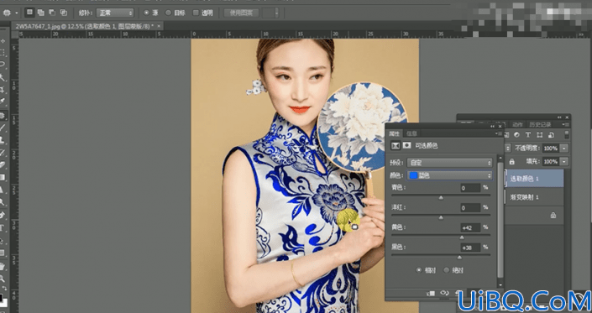Open the 修补 mode dropdown
Image resolution: width=592 pixels, height=313 pixels.
point(115,13)
